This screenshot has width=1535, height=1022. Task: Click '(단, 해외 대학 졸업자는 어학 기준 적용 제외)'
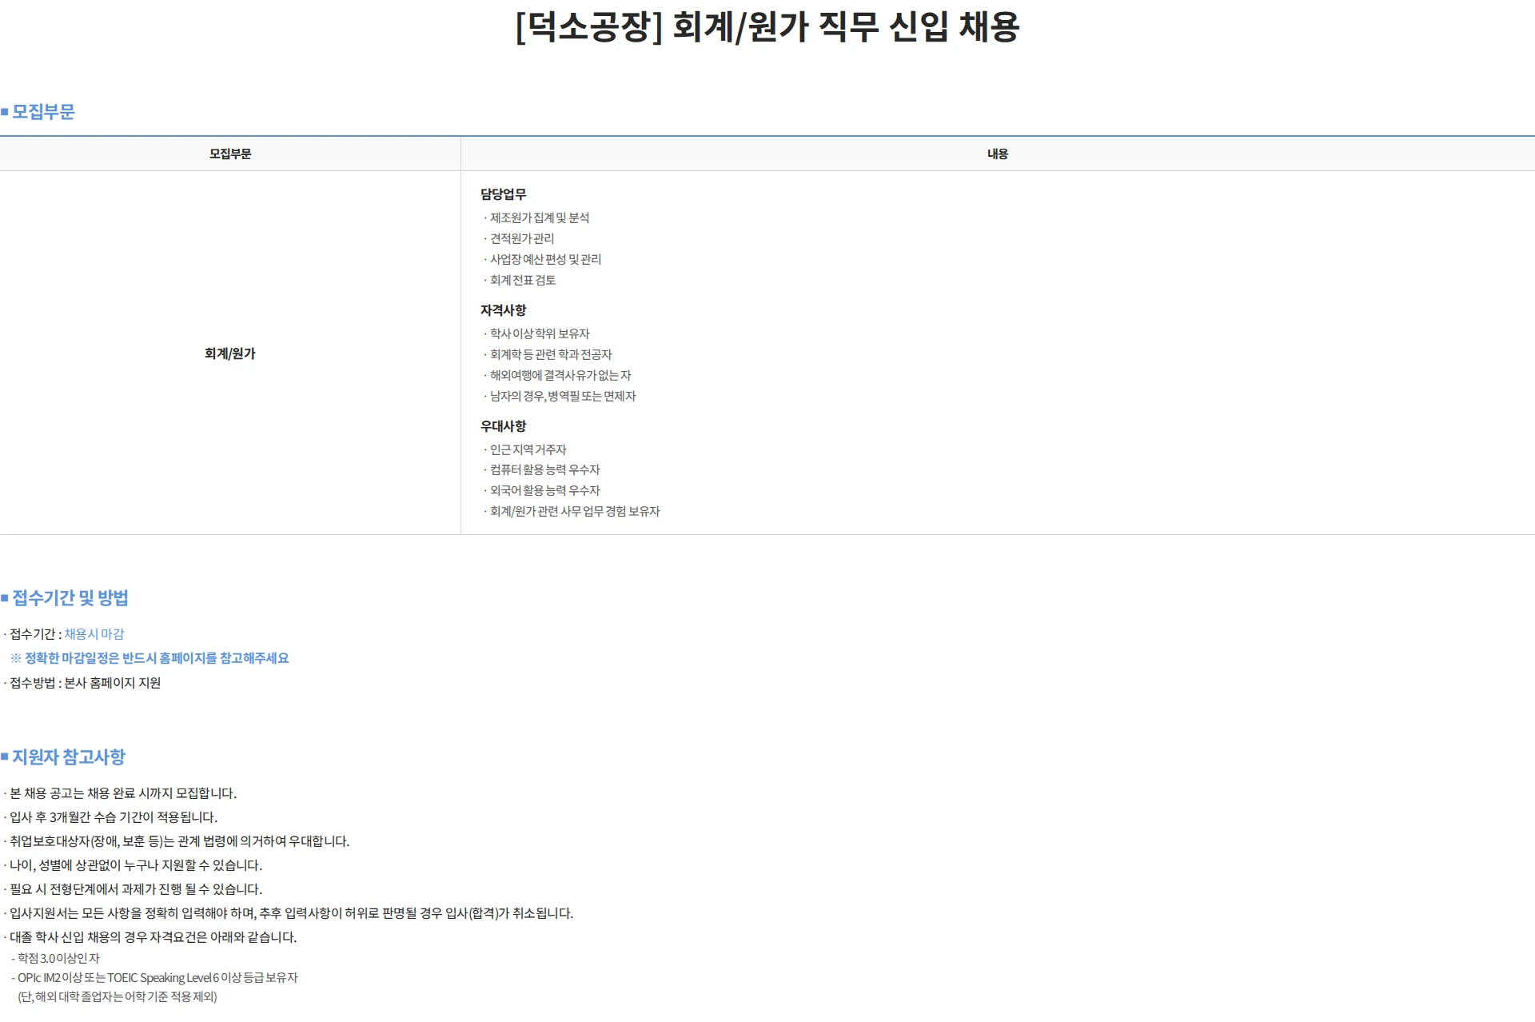(x=118, y=996)
